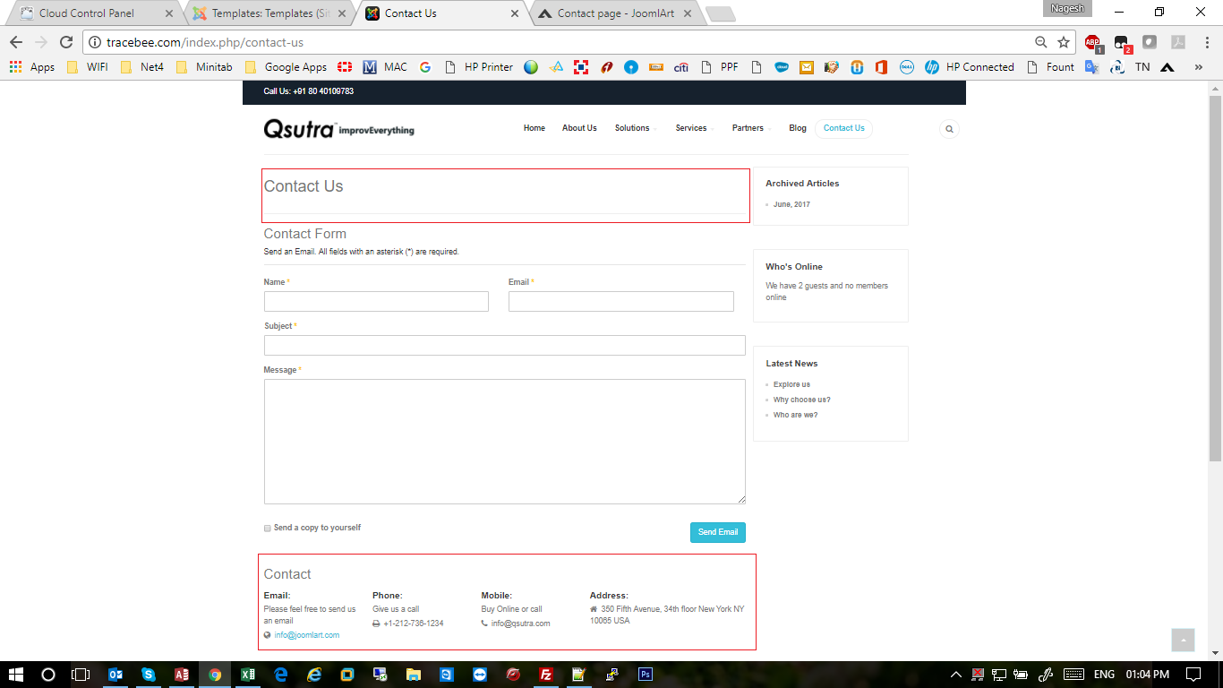Image resolution: width=1223 pixels, height=688 pixels.
Task: Open the taskbar clock showing 01:04 PM
Action: 1148,675
